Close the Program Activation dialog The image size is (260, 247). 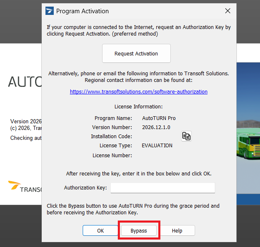tap(227, 11)
